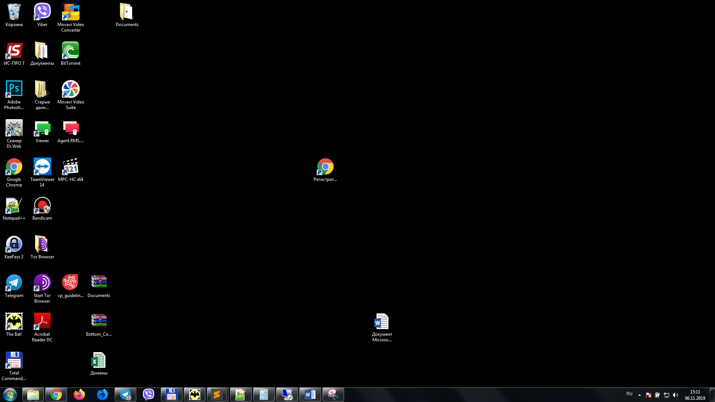Open Firefox from the taskbar

(x=79, y=395)
